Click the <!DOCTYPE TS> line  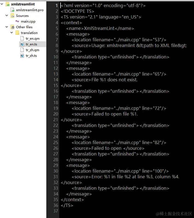point(77,11)
